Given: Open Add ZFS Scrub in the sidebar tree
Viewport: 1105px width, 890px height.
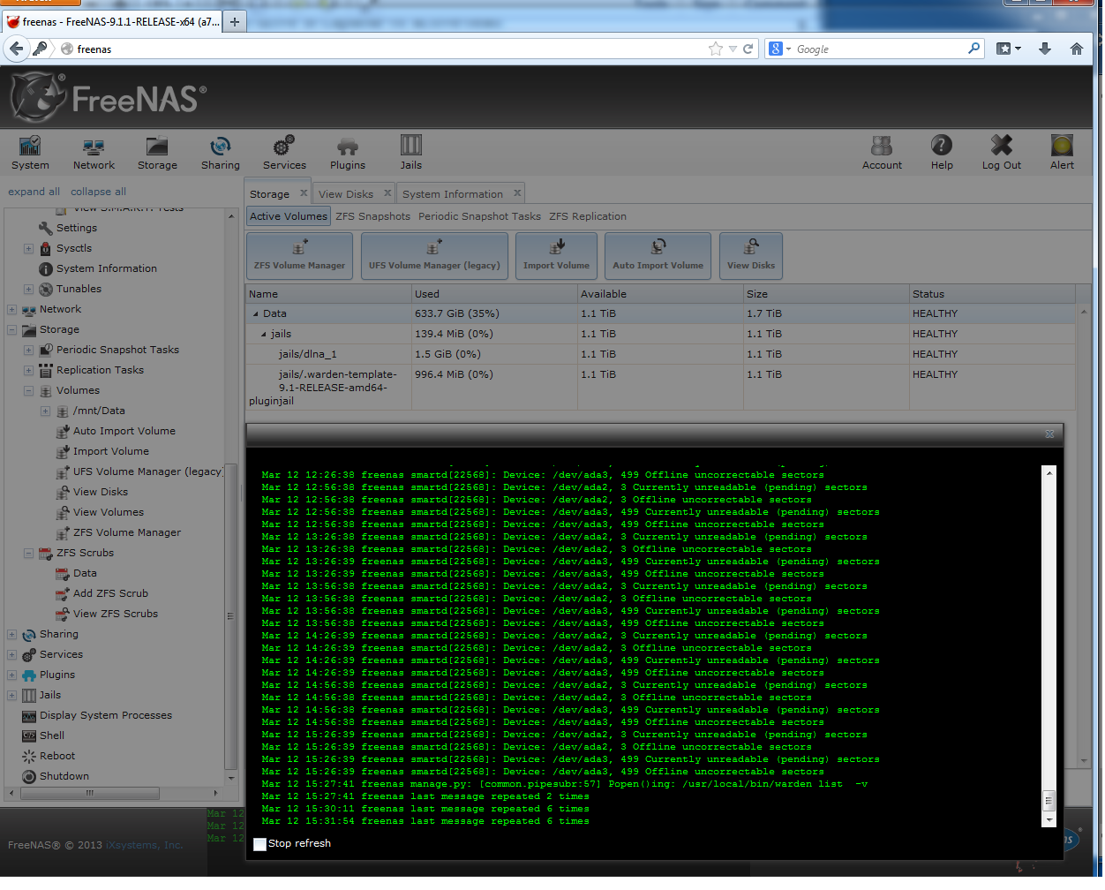Looking at the screenshot, I should (x=110, y=593).
